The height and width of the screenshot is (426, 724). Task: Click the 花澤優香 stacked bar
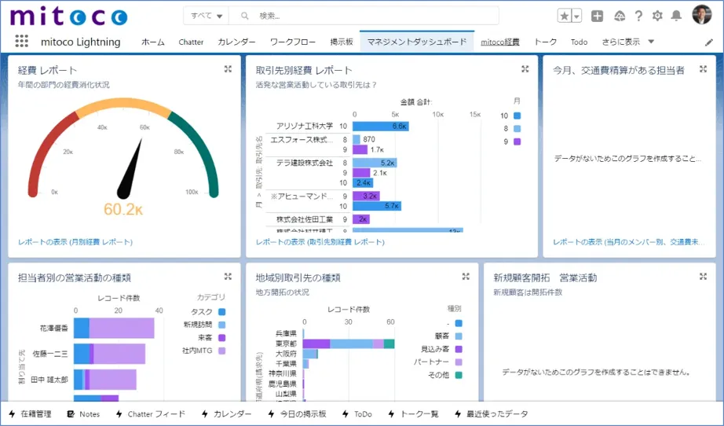[114, 328]
